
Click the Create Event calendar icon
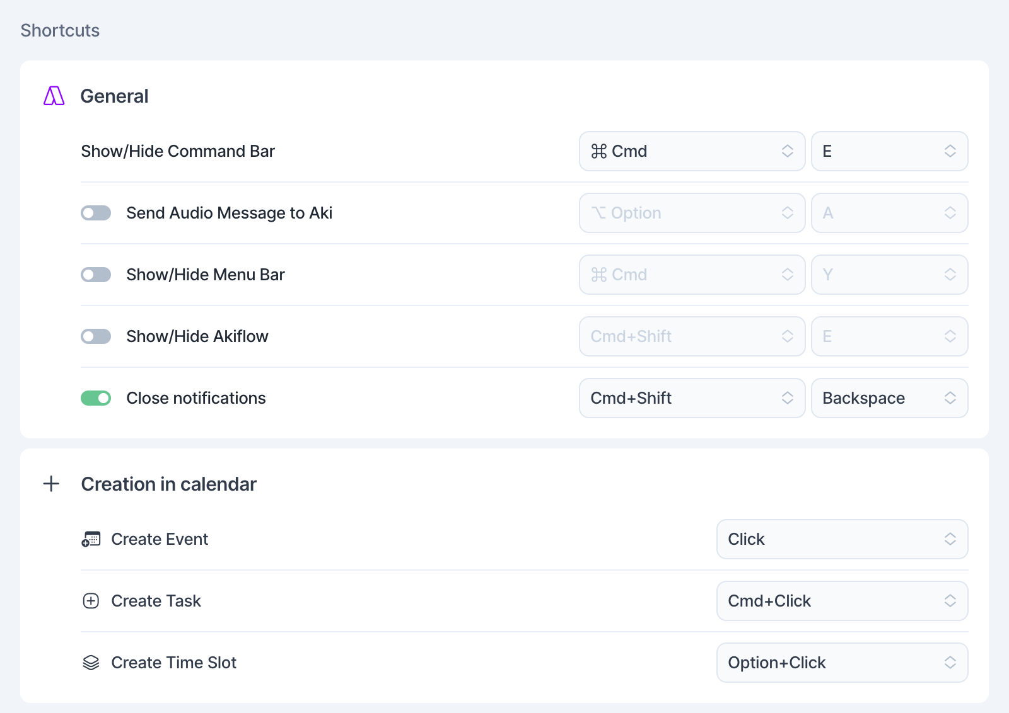(91, 539)
